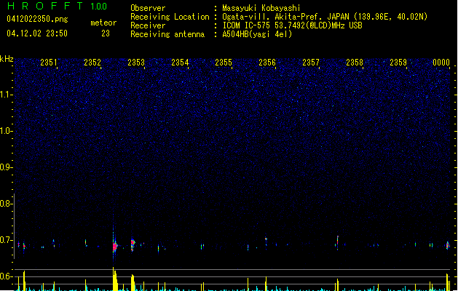
Task: Click the date stamp 04.12.02 23:50
Action: [37, 33]
